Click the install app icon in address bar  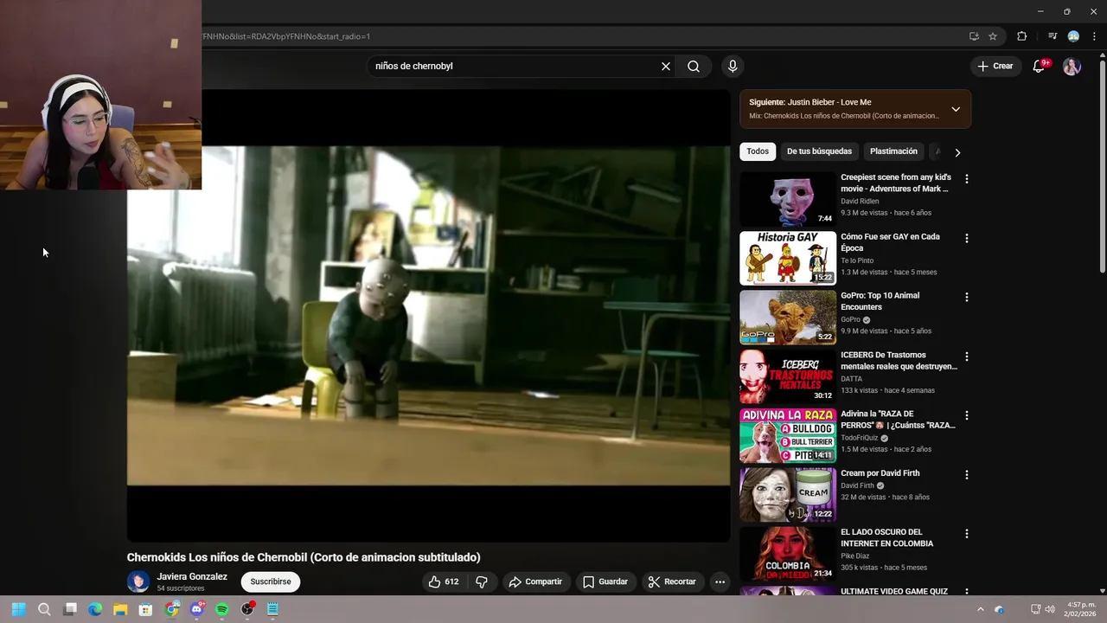[974, 36]
